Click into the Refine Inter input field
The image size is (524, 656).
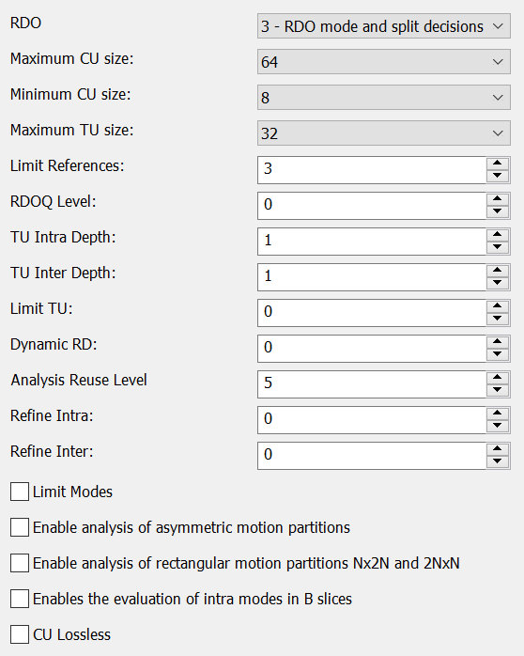372,456
